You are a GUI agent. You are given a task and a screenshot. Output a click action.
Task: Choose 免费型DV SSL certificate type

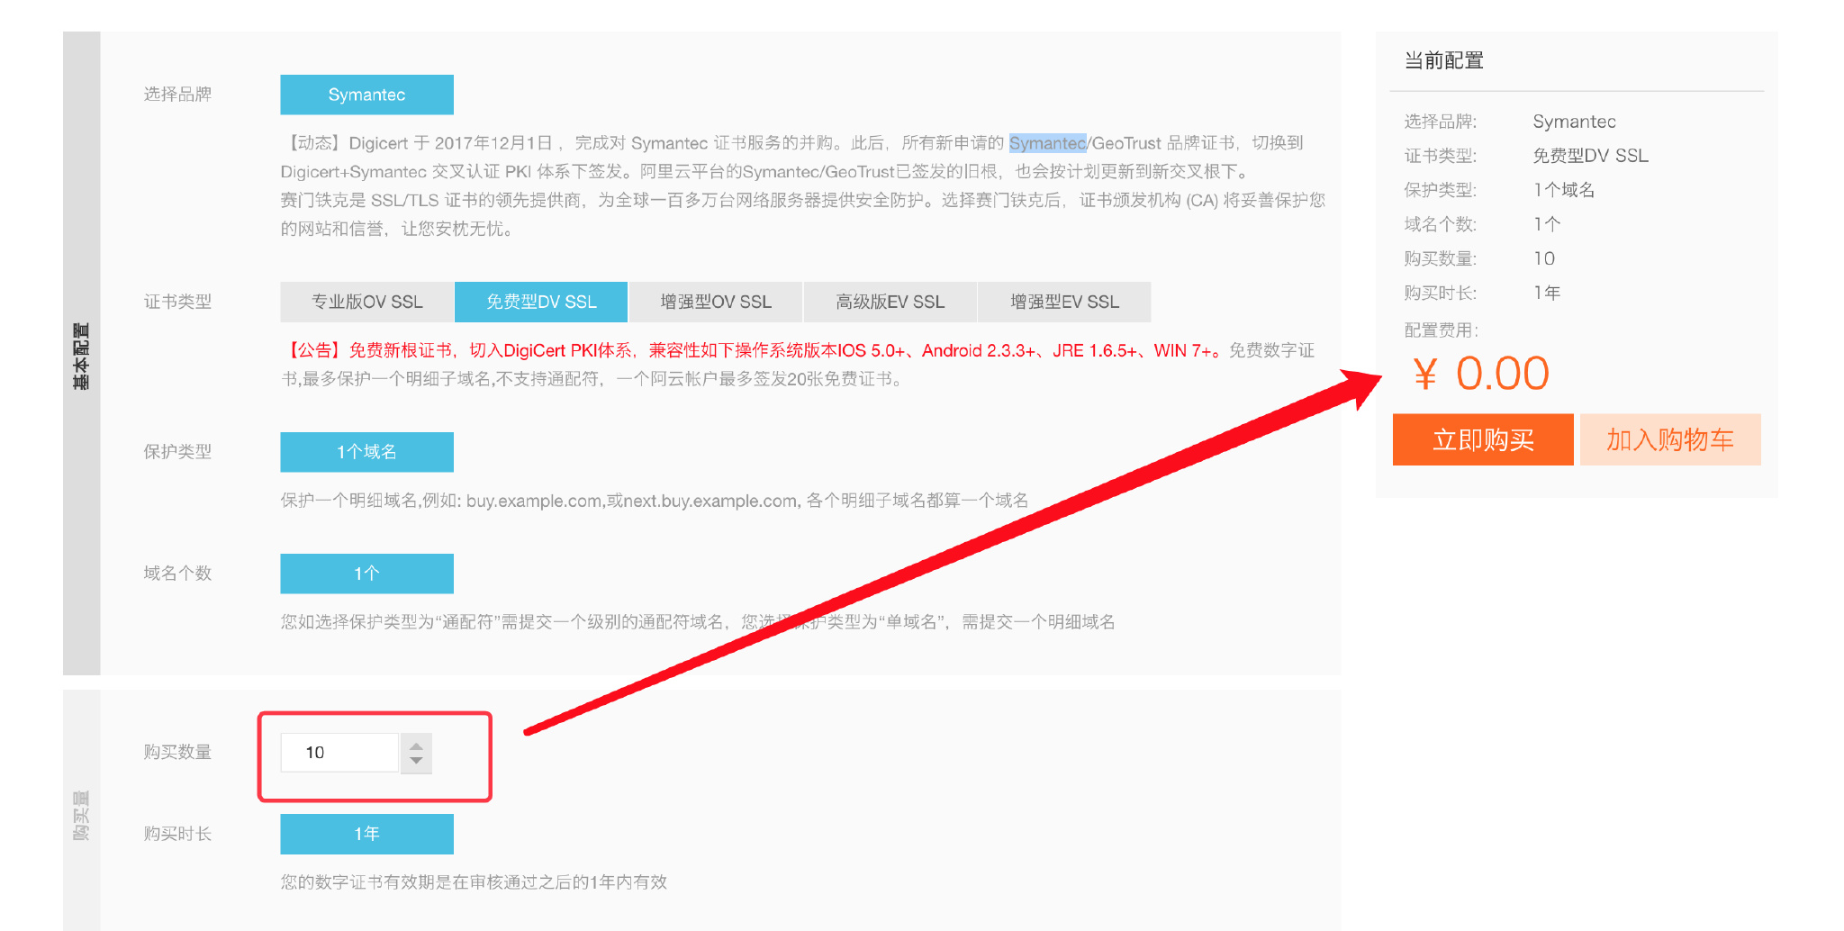point(541,302)
